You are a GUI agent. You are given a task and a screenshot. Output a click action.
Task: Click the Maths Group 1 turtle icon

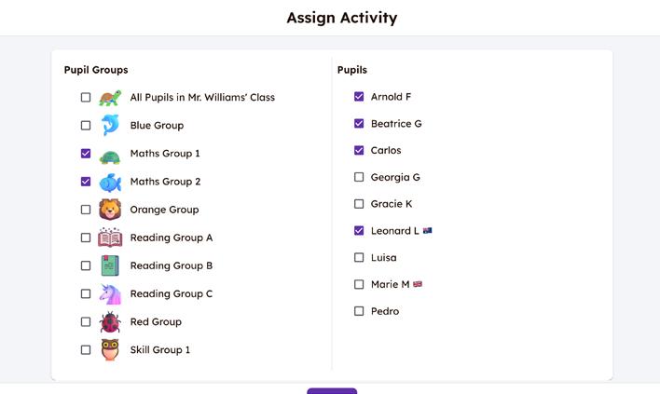point(110,155)
